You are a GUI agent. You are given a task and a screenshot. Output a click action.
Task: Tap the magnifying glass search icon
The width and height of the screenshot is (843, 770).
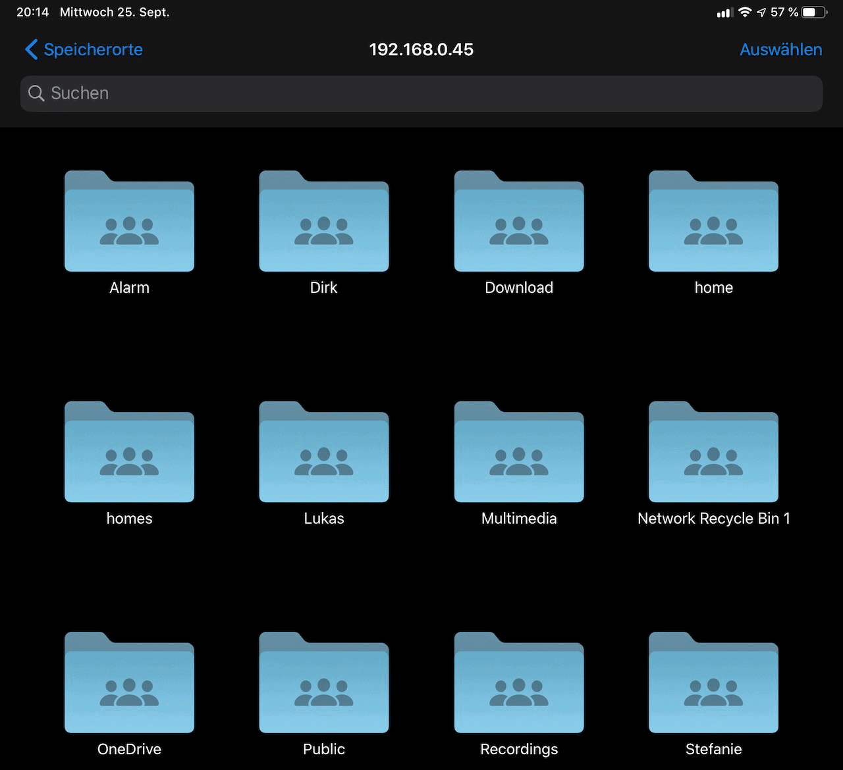coord(36,93)
